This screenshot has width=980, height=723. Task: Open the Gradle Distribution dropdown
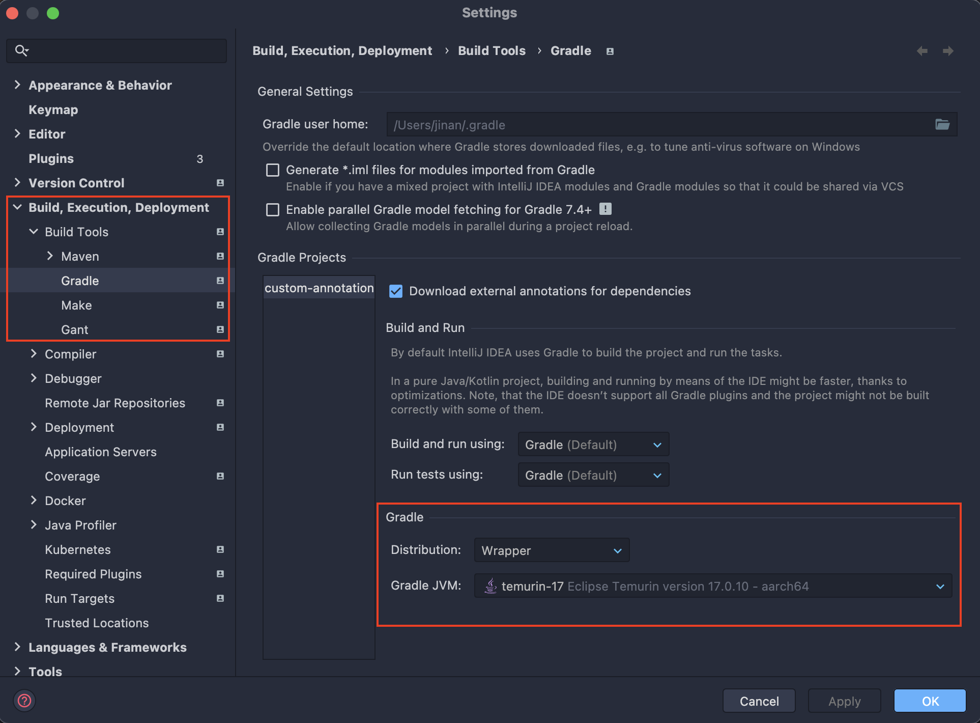point(552,550)
